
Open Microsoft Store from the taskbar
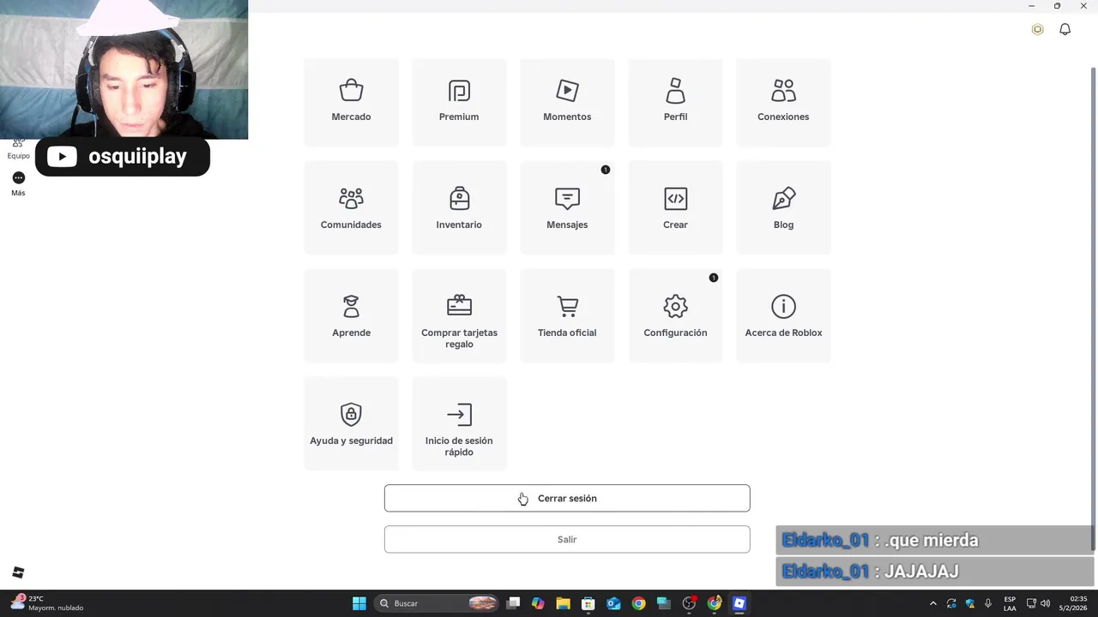click(588, 603)
